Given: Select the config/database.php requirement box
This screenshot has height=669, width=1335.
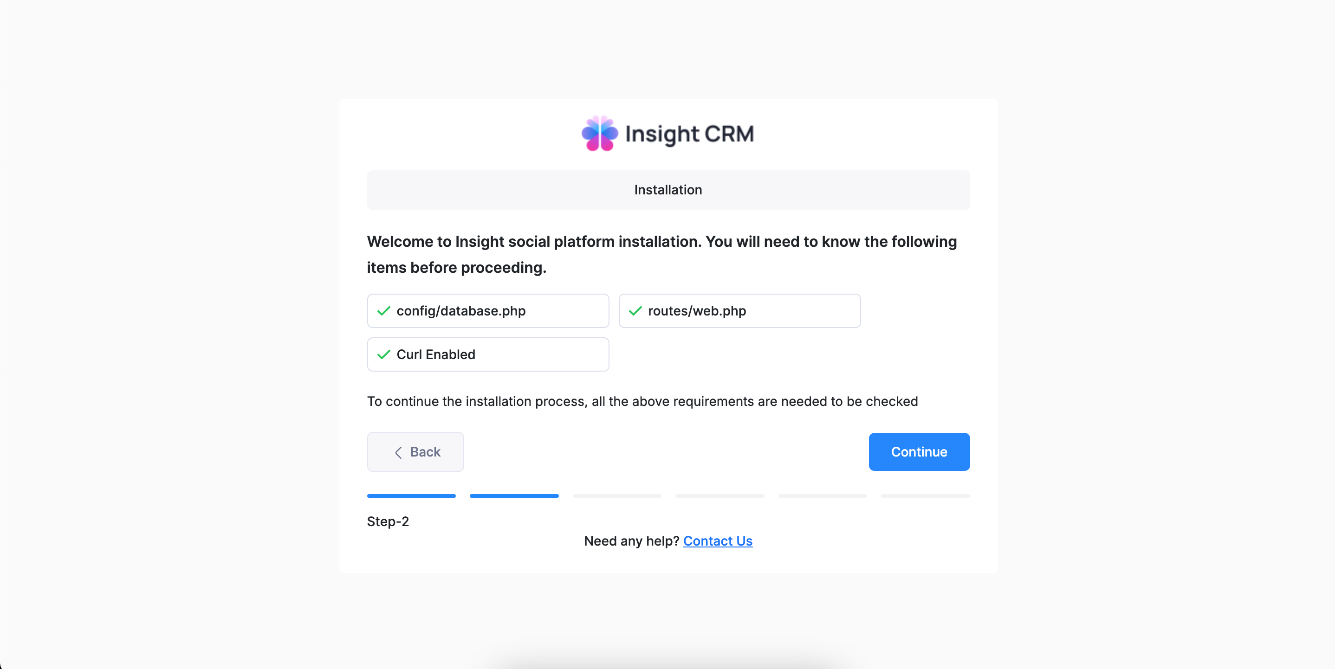Looking at the screenshot, I should tap(488, 311).
